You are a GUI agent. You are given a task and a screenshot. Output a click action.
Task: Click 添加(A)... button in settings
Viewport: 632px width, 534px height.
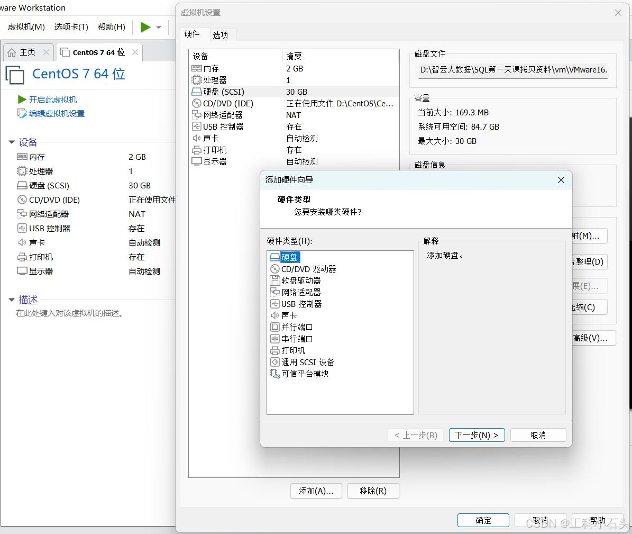(316, 491)
